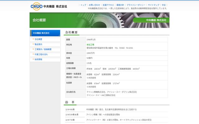Image resolution: width=199 pixels, height=124 pixels.
Task: Click the 沿革 section heading
Action: point(70,102)
